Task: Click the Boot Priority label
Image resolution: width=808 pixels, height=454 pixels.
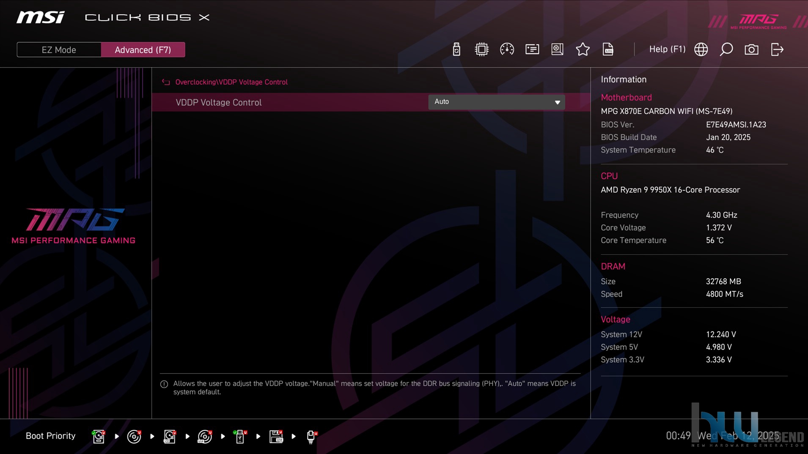Action: tap(50, 436)
